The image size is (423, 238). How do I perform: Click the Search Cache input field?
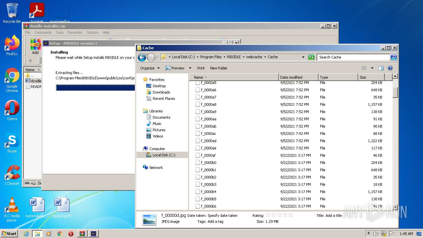coord(353,57)
